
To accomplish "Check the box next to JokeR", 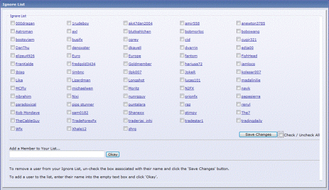I will tap(182, 72).
